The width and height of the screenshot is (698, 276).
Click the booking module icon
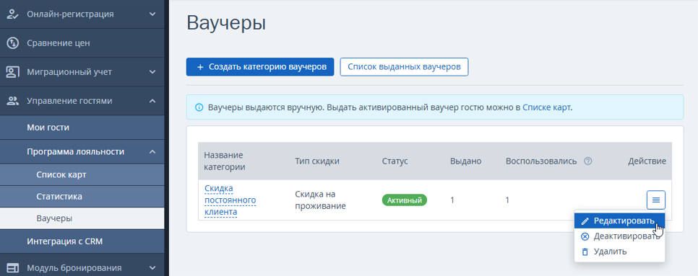click(x=12, y=268)
